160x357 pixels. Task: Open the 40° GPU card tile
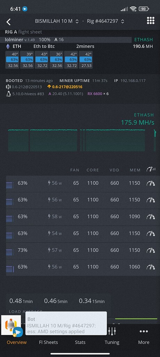coord(12,60)
